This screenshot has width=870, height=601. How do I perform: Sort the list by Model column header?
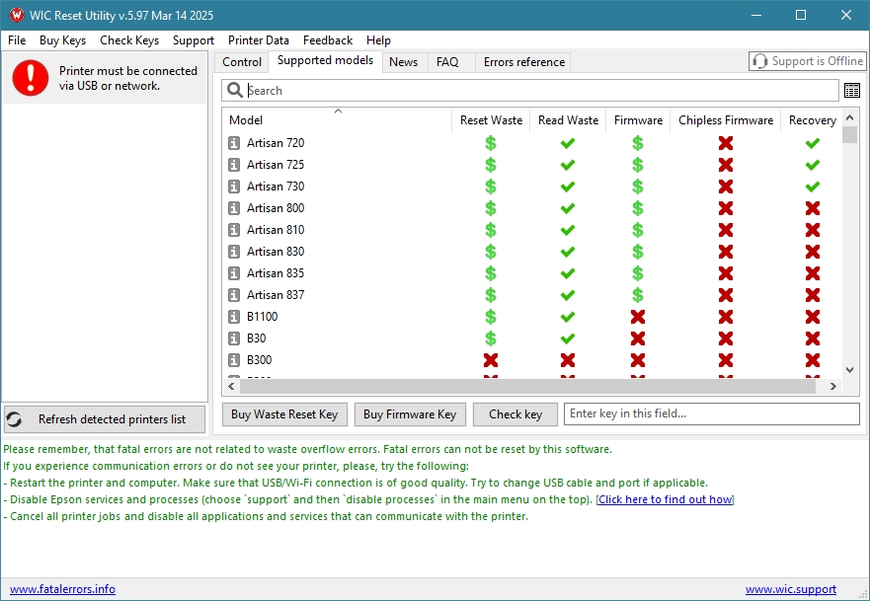point(246,120)
